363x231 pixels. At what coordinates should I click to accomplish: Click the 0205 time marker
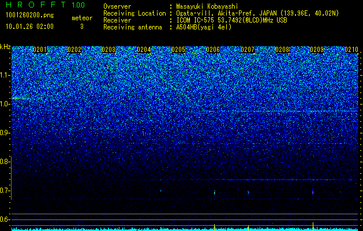pos(178,50)
